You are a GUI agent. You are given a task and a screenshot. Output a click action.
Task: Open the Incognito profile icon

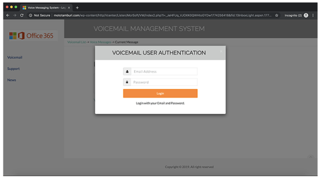point(306,15)
